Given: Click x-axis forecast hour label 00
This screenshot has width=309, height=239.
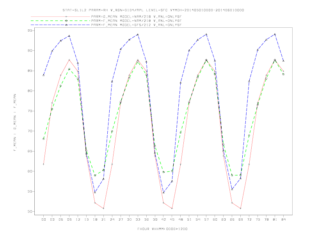Looking at the screenshot, I should click(x=44, y=219).
